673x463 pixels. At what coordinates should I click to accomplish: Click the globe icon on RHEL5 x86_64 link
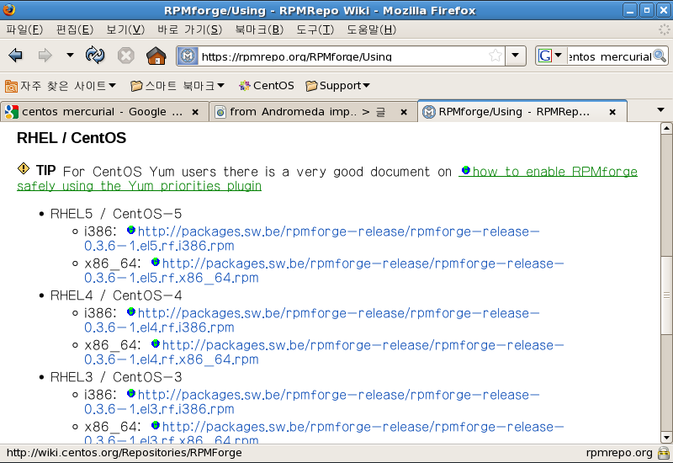(156, 262)
